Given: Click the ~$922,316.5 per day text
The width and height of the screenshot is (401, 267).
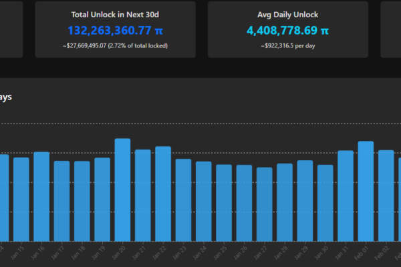Looking at the screenshot, I should [x=287, y=45].
